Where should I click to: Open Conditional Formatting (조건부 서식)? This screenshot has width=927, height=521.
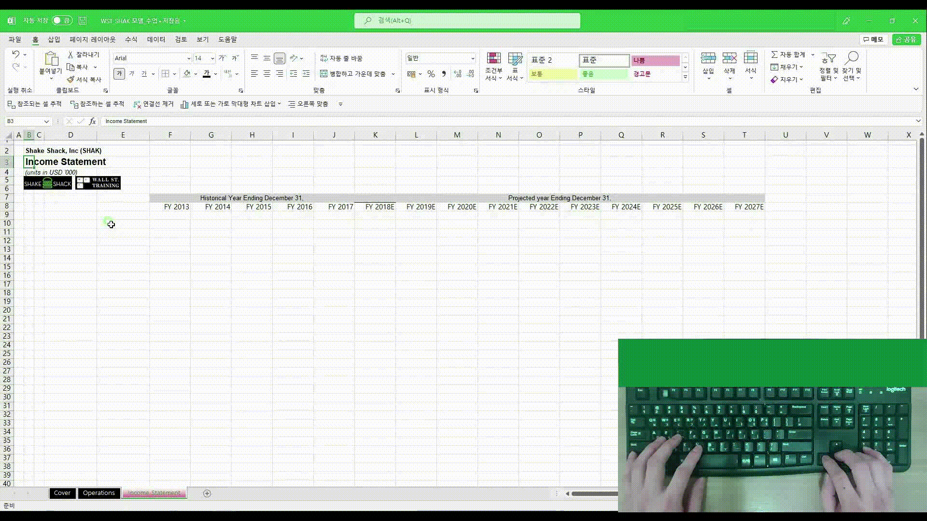click(493, 66)
